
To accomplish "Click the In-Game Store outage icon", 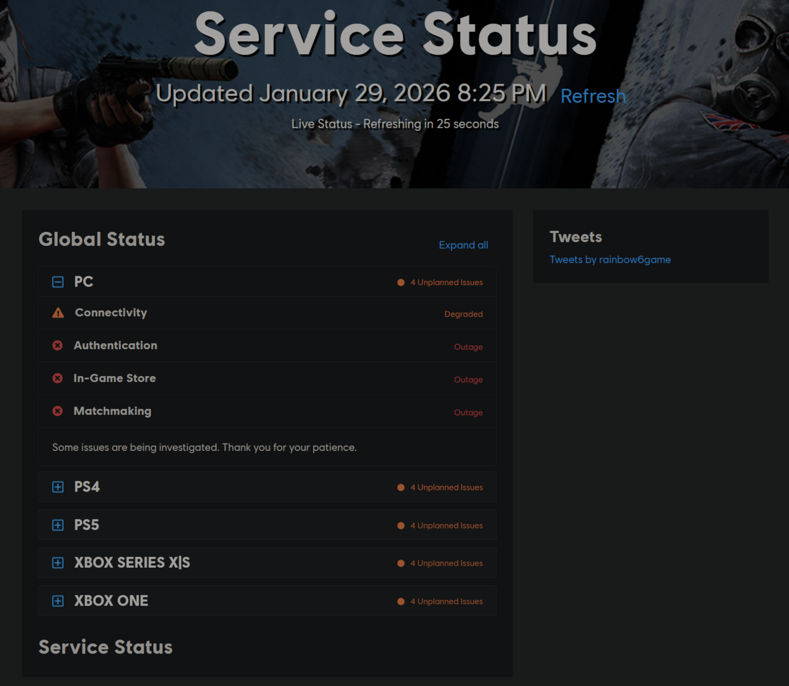I will tap(58, 379).
